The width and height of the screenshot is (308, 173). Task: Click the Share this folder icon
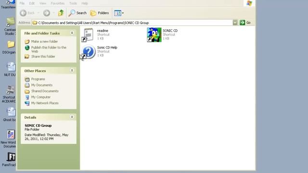(x=27, y=57)
